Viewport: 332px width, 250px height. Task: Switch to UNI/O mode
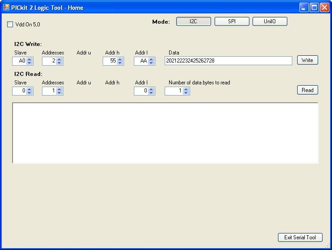270,21
